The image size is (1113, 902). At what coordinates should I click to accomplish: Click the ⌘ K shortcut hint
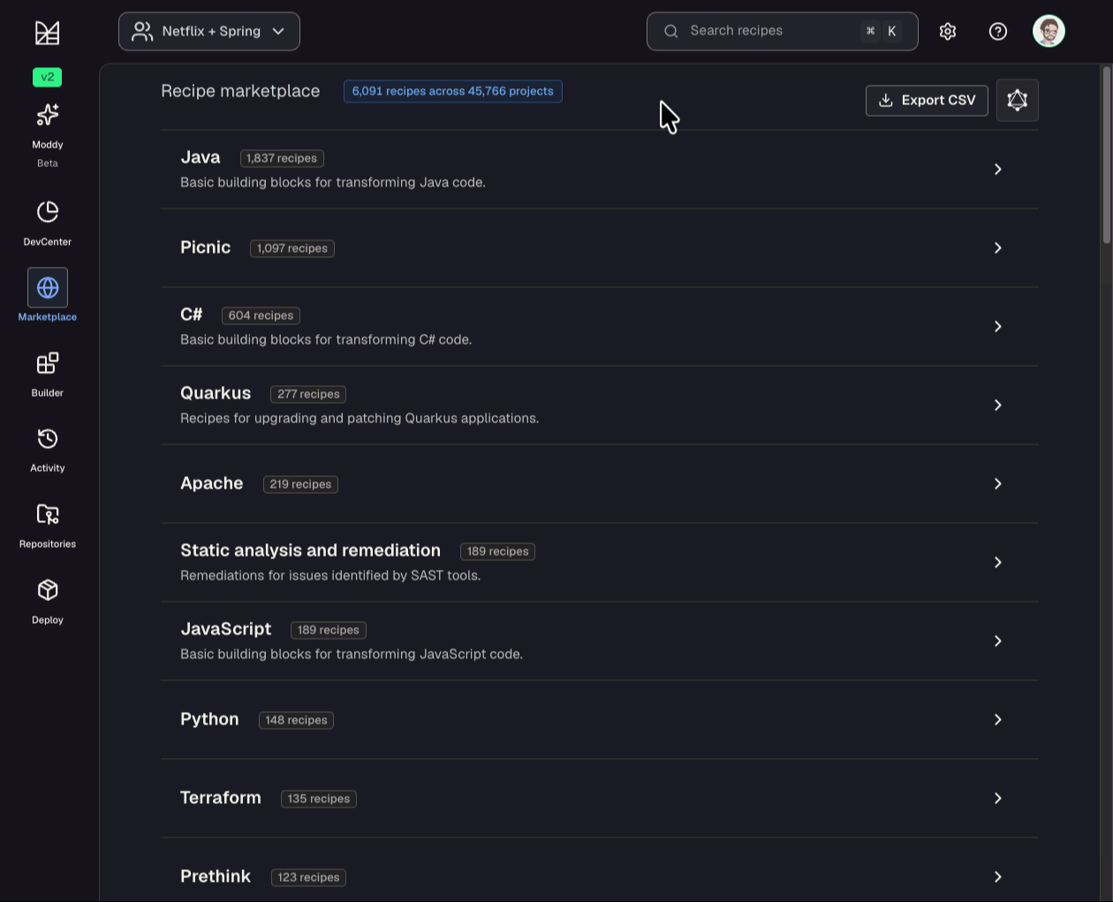tap(881, 31)
